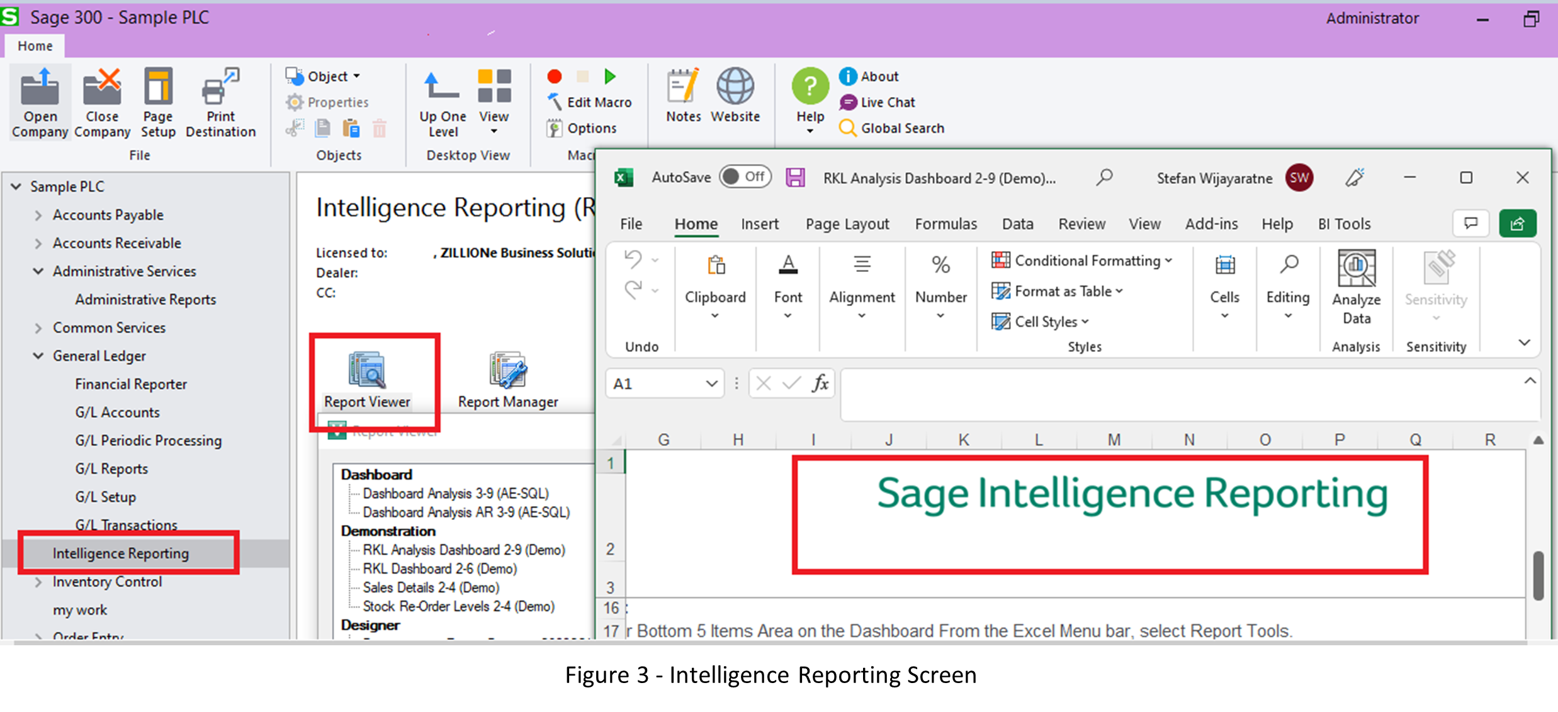Click the Close Company icon

pos(102,103)
